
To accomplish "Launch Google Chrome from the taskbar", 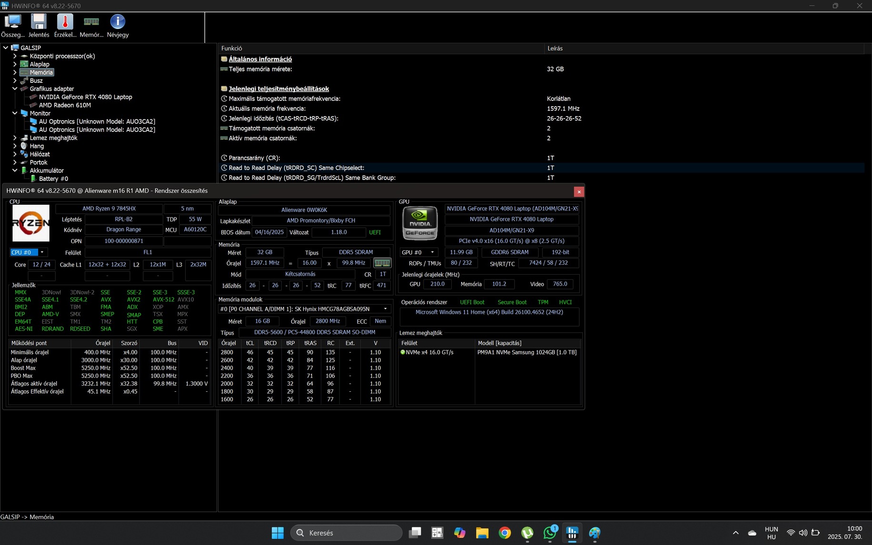I will 505,533.
